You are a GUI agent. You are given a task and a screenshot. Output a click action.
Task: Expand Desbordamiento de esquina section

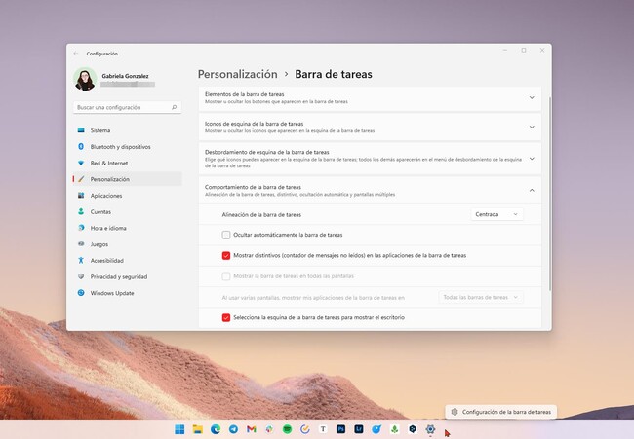pyautogui.click(x=370, y=159)
